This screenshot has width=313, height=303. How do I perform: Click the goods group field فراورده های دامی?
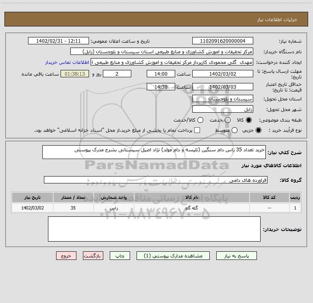point(156,180)
